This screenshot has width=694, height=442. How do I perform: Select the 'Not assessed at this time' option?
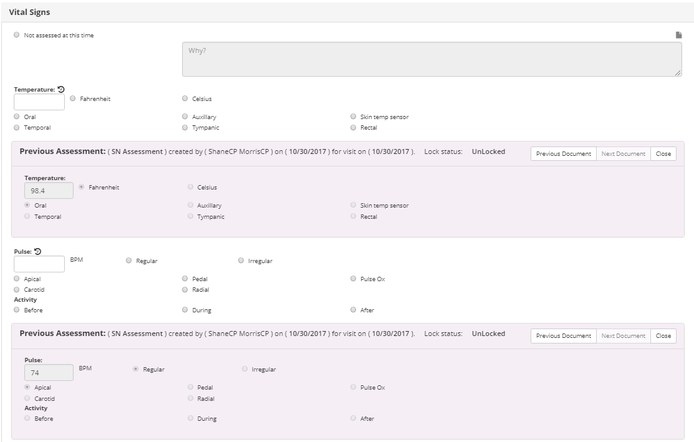[x=16, y=36]
